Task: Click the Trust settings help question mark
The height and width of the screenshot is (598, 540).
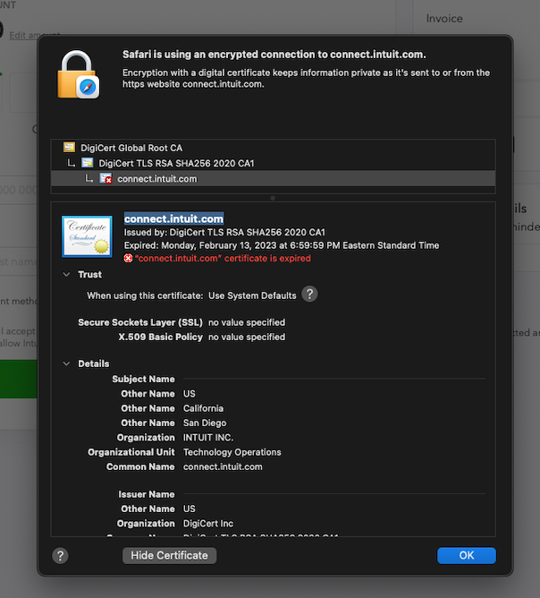Action: click(309, 295)
